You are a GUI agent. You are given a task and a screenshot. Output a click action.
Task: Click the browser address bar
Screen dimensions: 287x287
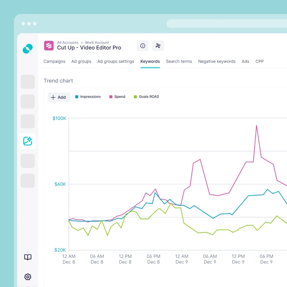click(227, 24)
